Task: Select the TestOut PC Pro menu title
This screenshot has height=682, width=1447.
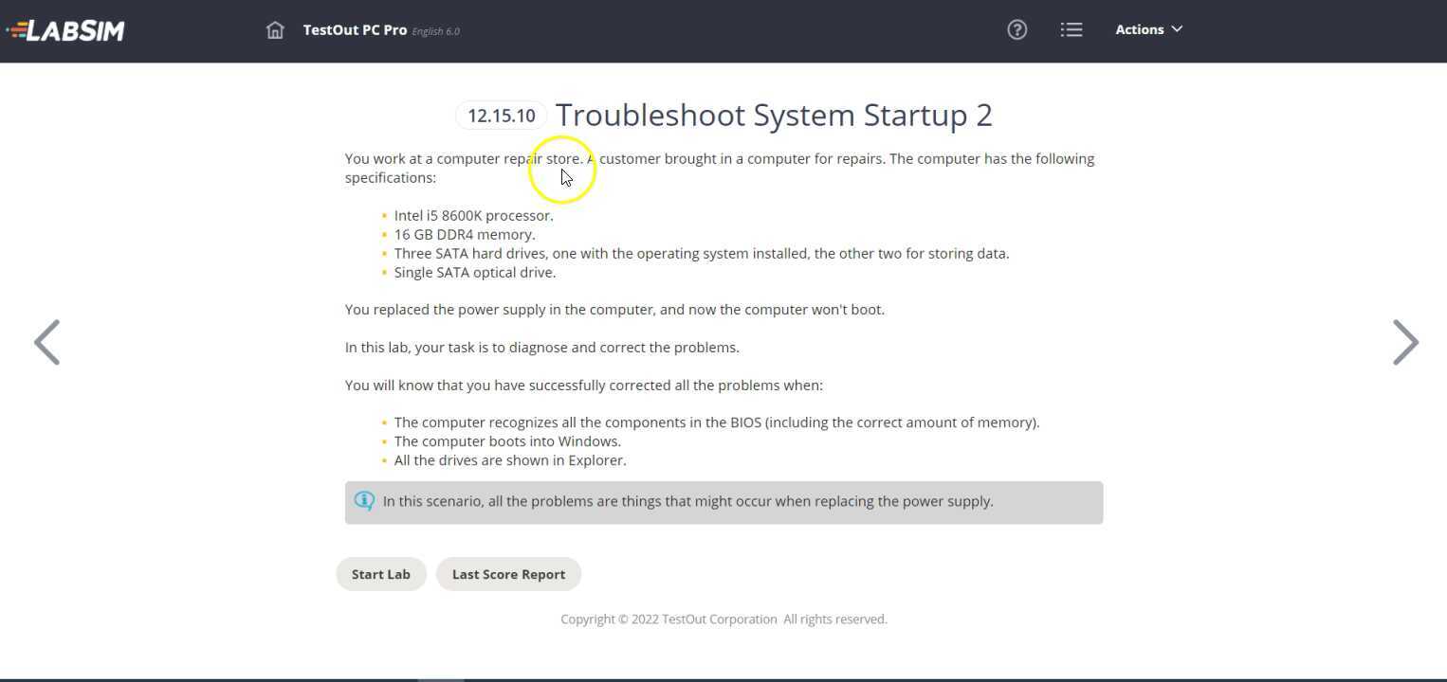Action: coord(355,29)
